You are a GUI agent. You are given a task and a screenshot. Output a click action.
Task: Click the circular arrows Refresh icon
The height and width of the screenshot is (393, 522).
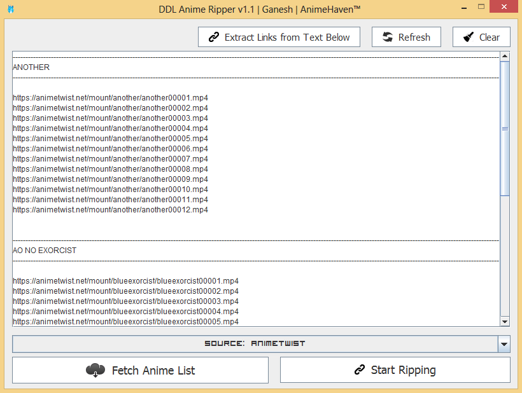click(388, 37)
